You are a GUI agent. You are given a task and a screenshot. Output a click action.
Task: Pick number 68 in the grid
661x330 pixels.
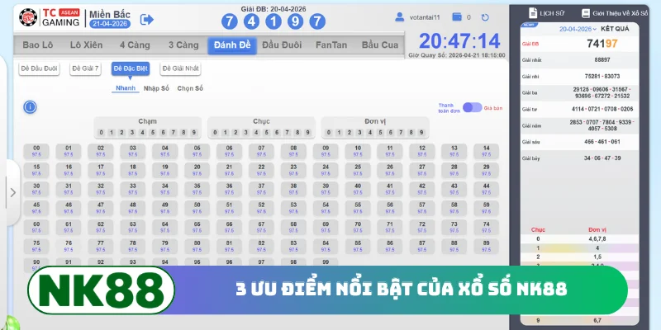[293, 228]
